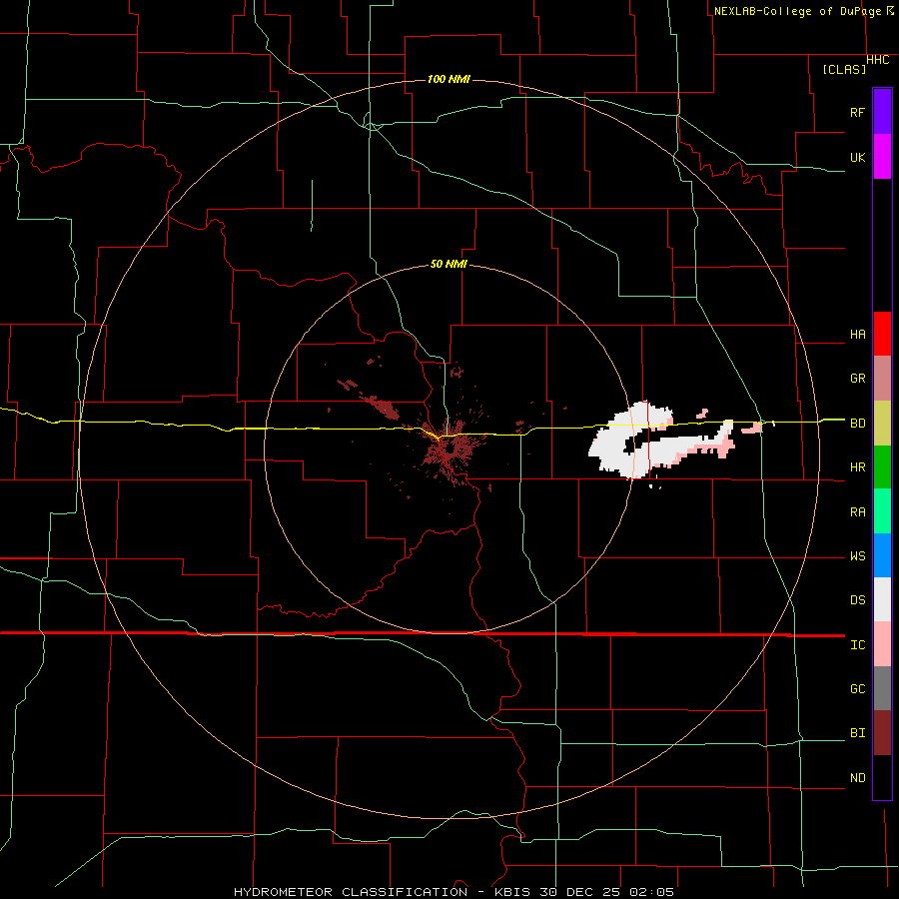
Task: Click the "02:05" time stamp
Action: pos(651,892)
